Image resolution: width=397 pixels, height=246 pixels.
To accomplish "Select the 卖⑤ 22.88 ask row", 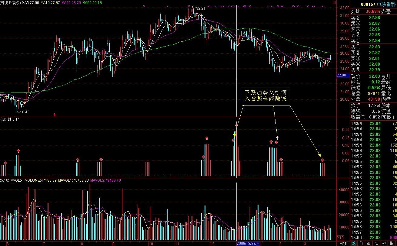I will pyautogui.click(x=373, y=18).
